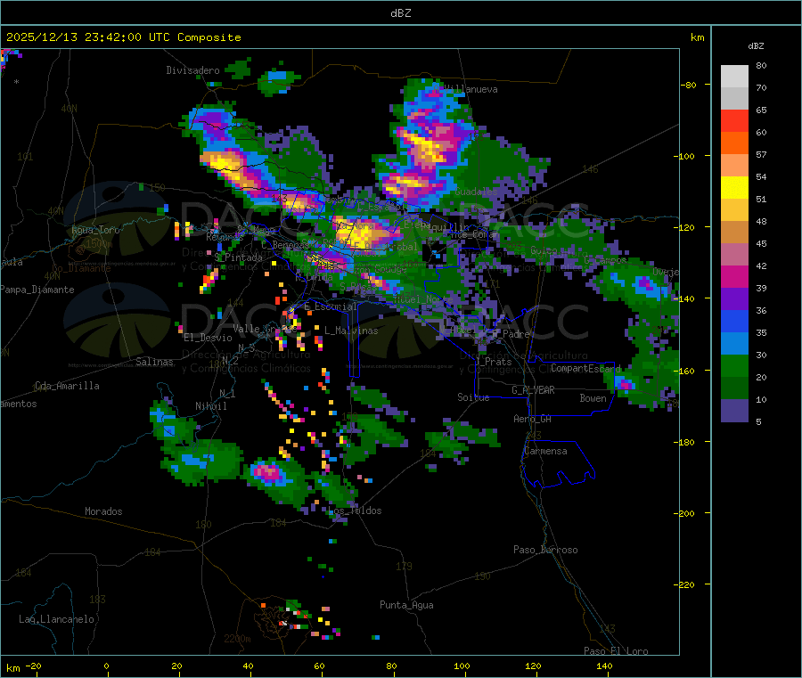
Task: Click the Paso_Barroso location label
Action: point(545,551)
